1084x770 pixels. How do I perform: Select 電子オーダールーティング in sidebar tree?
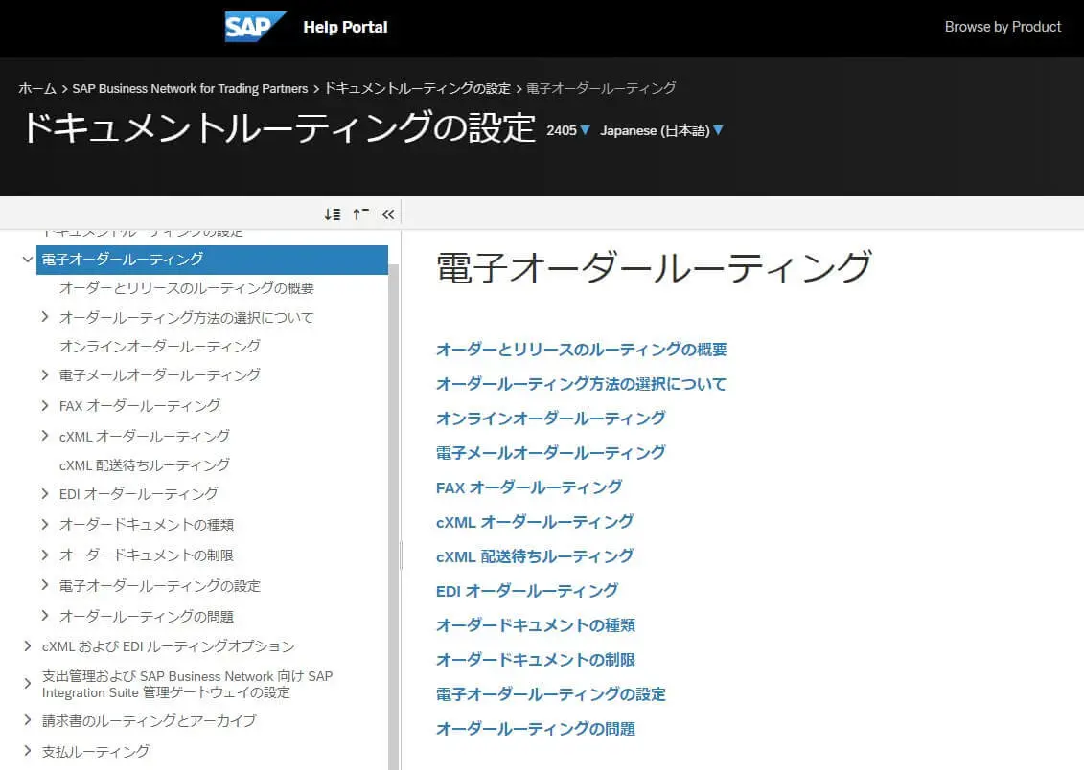[x=212, y=260]
